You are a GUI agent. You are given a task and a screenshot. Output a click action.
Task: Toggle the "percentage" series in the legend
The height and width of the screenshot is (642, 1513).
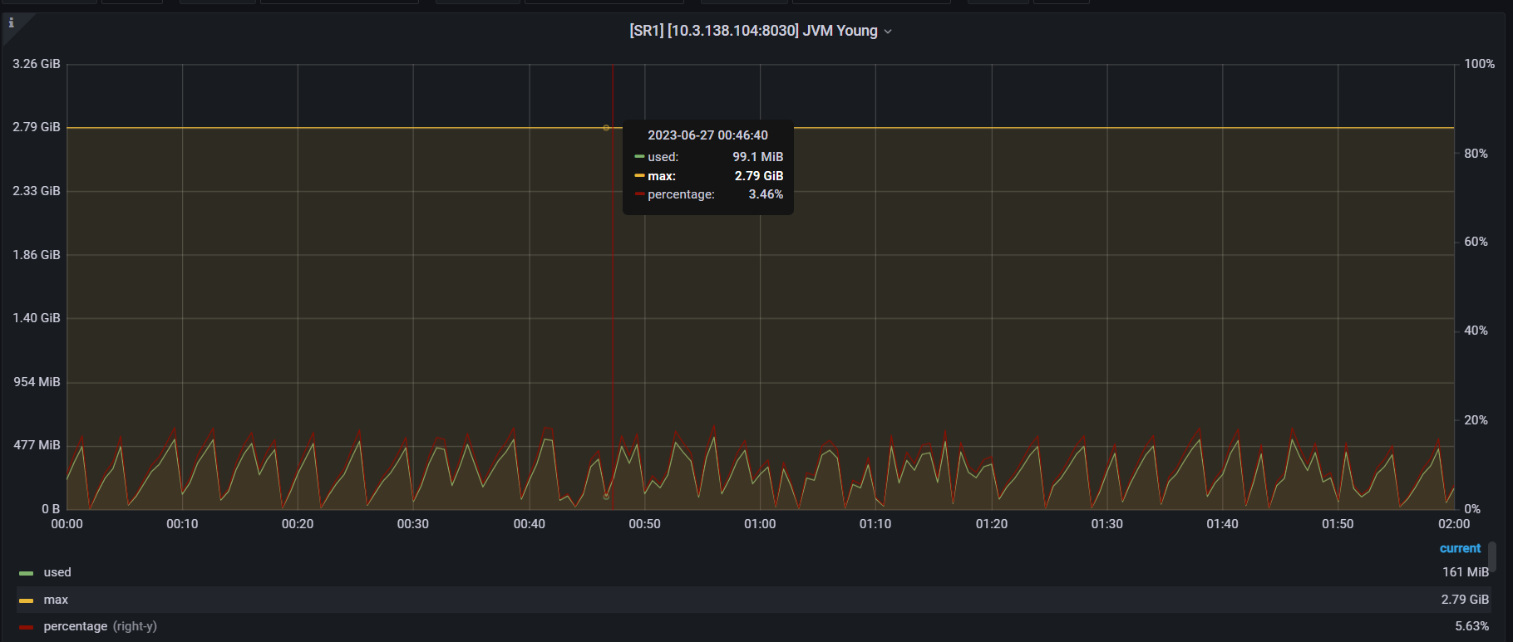click(76, 626)
